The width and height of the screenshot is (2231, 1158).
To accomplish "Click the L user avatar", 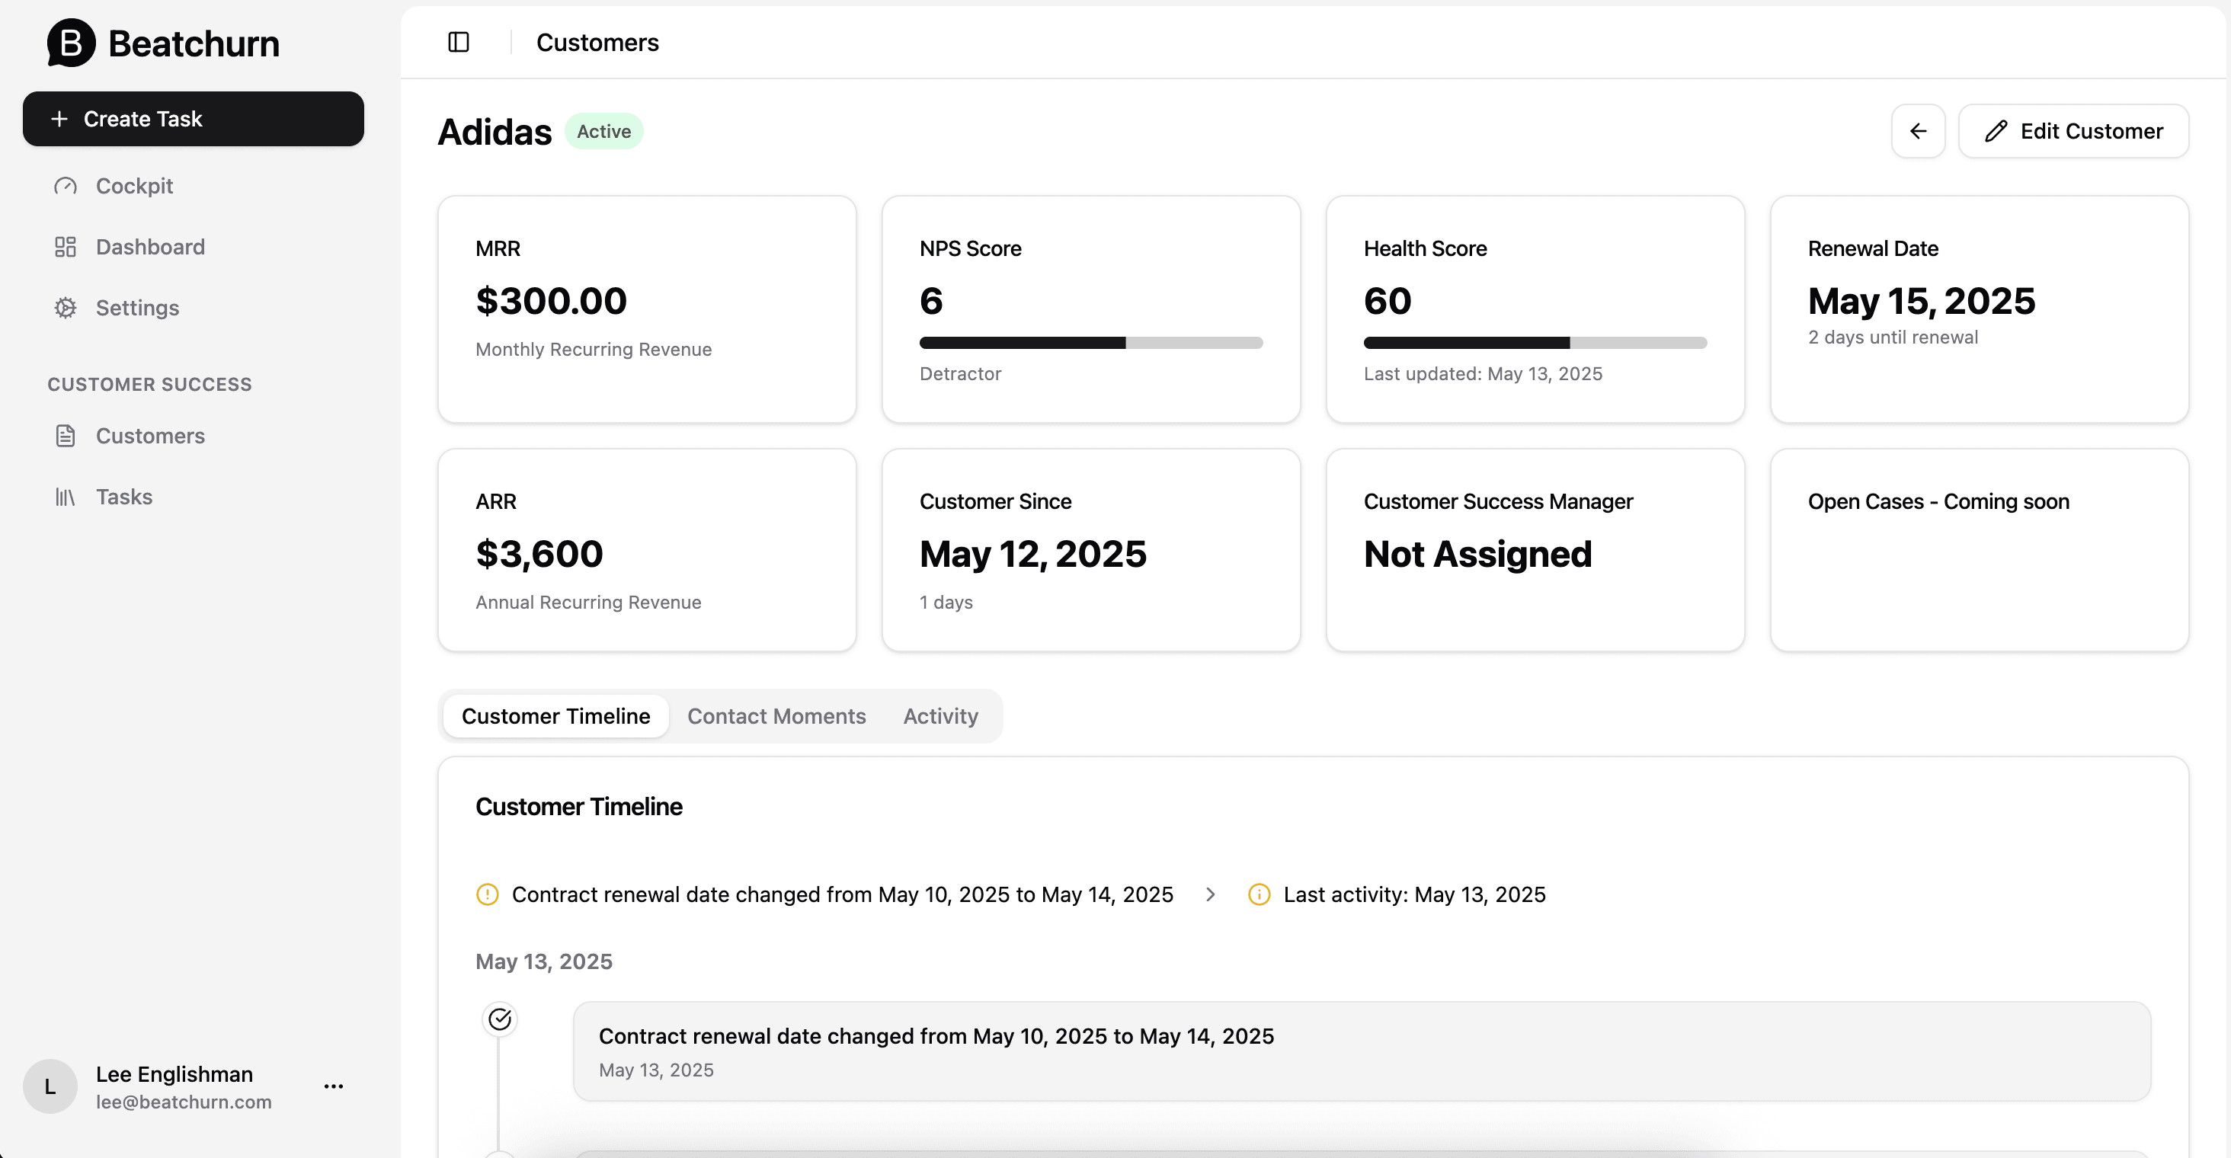I will click(x=50, y=1086).
